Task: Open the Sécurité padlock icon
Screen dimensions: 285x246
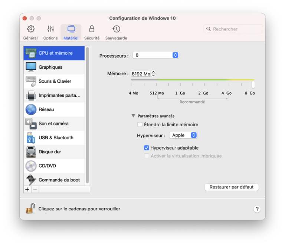Action: 92,29
